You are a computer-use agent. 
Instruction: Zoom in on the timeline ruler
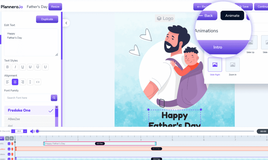click(x=12, y=138)
